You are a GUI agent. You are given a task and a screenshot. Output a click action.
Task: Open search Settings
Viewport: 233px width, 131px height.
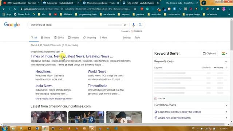(126, 37)
